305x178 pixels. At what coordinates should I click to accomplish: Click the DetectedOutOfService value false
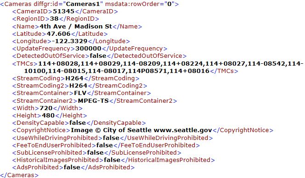pos(98,56)
